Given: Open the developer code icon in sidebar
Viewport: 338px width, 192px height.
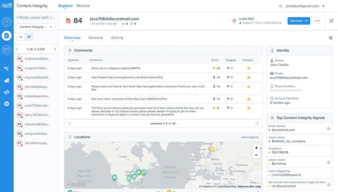Looking at the screenshot, I should point(7,92).
